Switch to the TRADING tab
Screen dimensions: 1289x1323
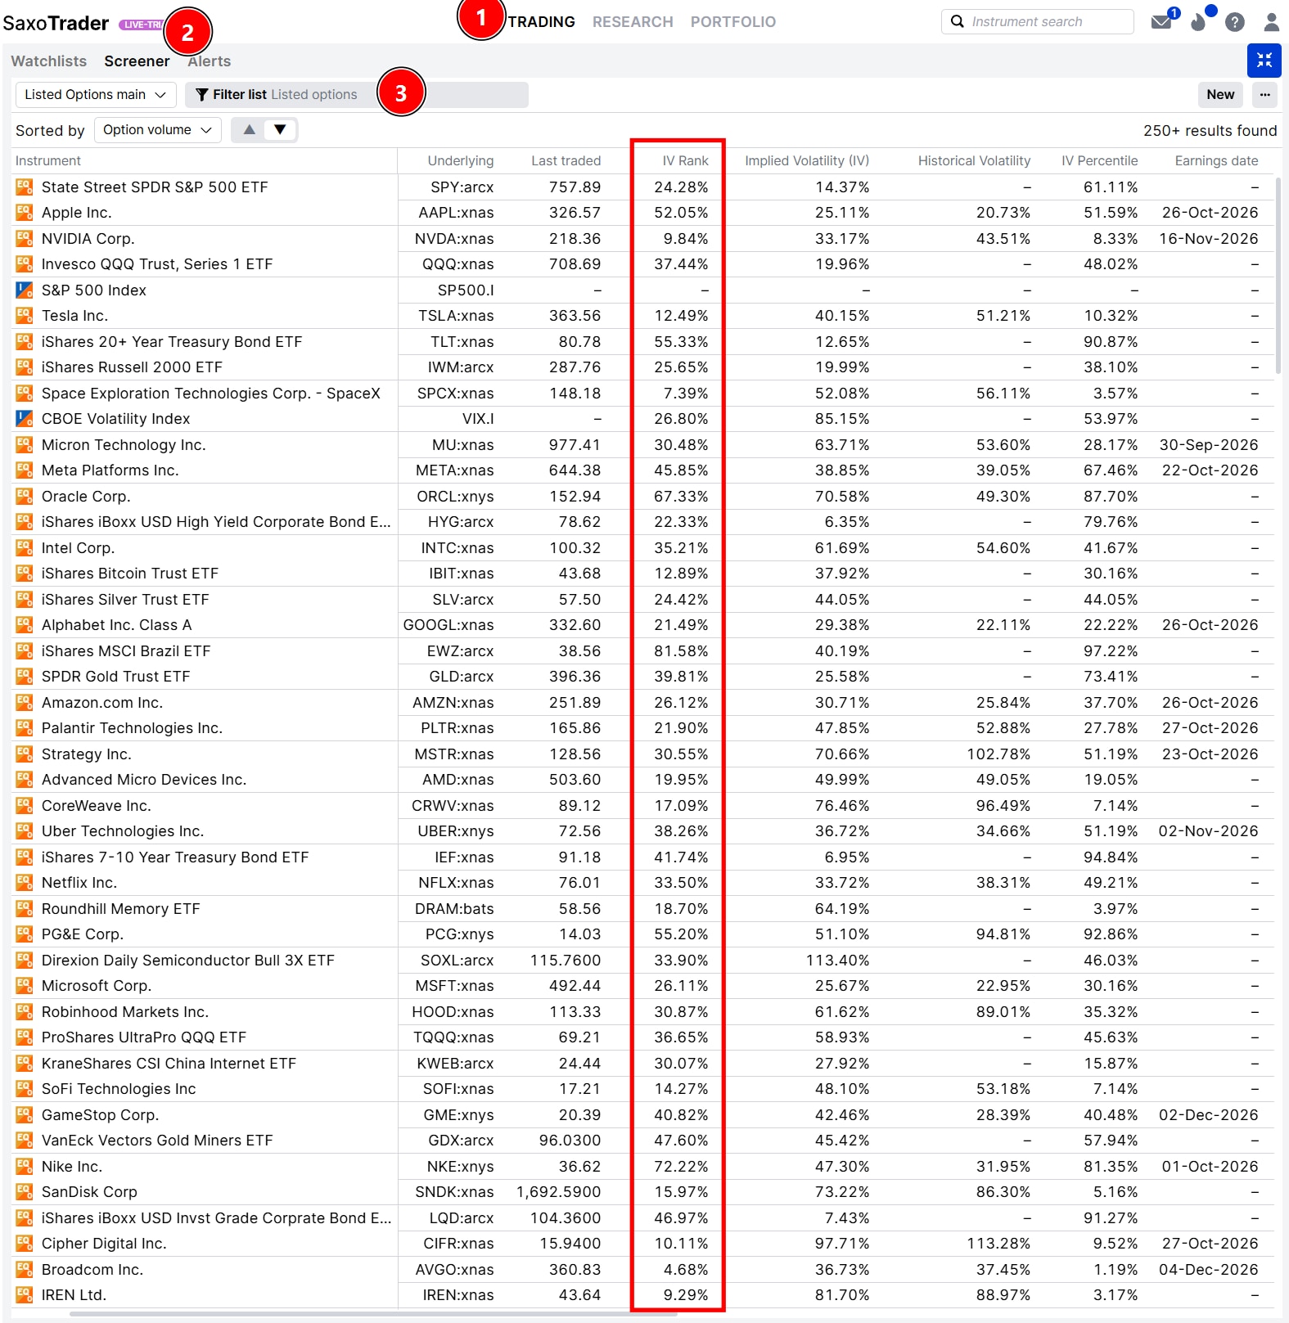click(x=541, y=22)
